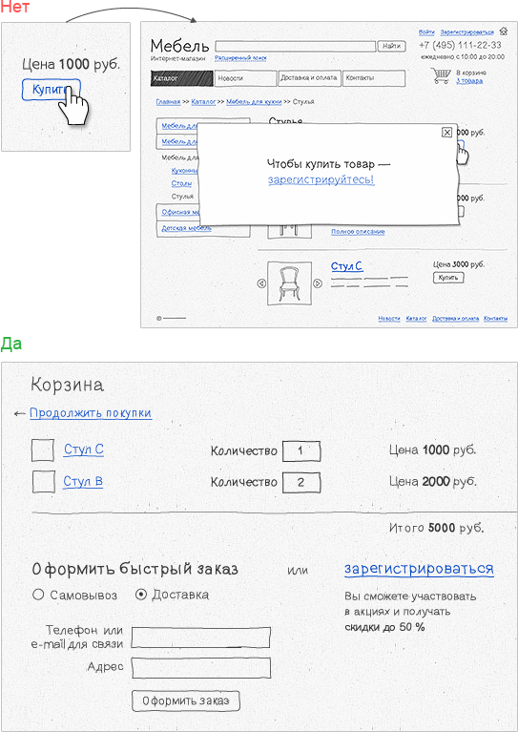Click Продолжить покупки link
This screenshot has width=518, height=732.
click(91, 413)
